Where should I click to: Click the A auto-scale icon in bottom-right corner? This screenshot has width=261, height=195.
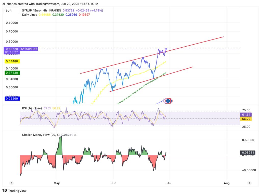pyautogui.click(x=249, y=183)
